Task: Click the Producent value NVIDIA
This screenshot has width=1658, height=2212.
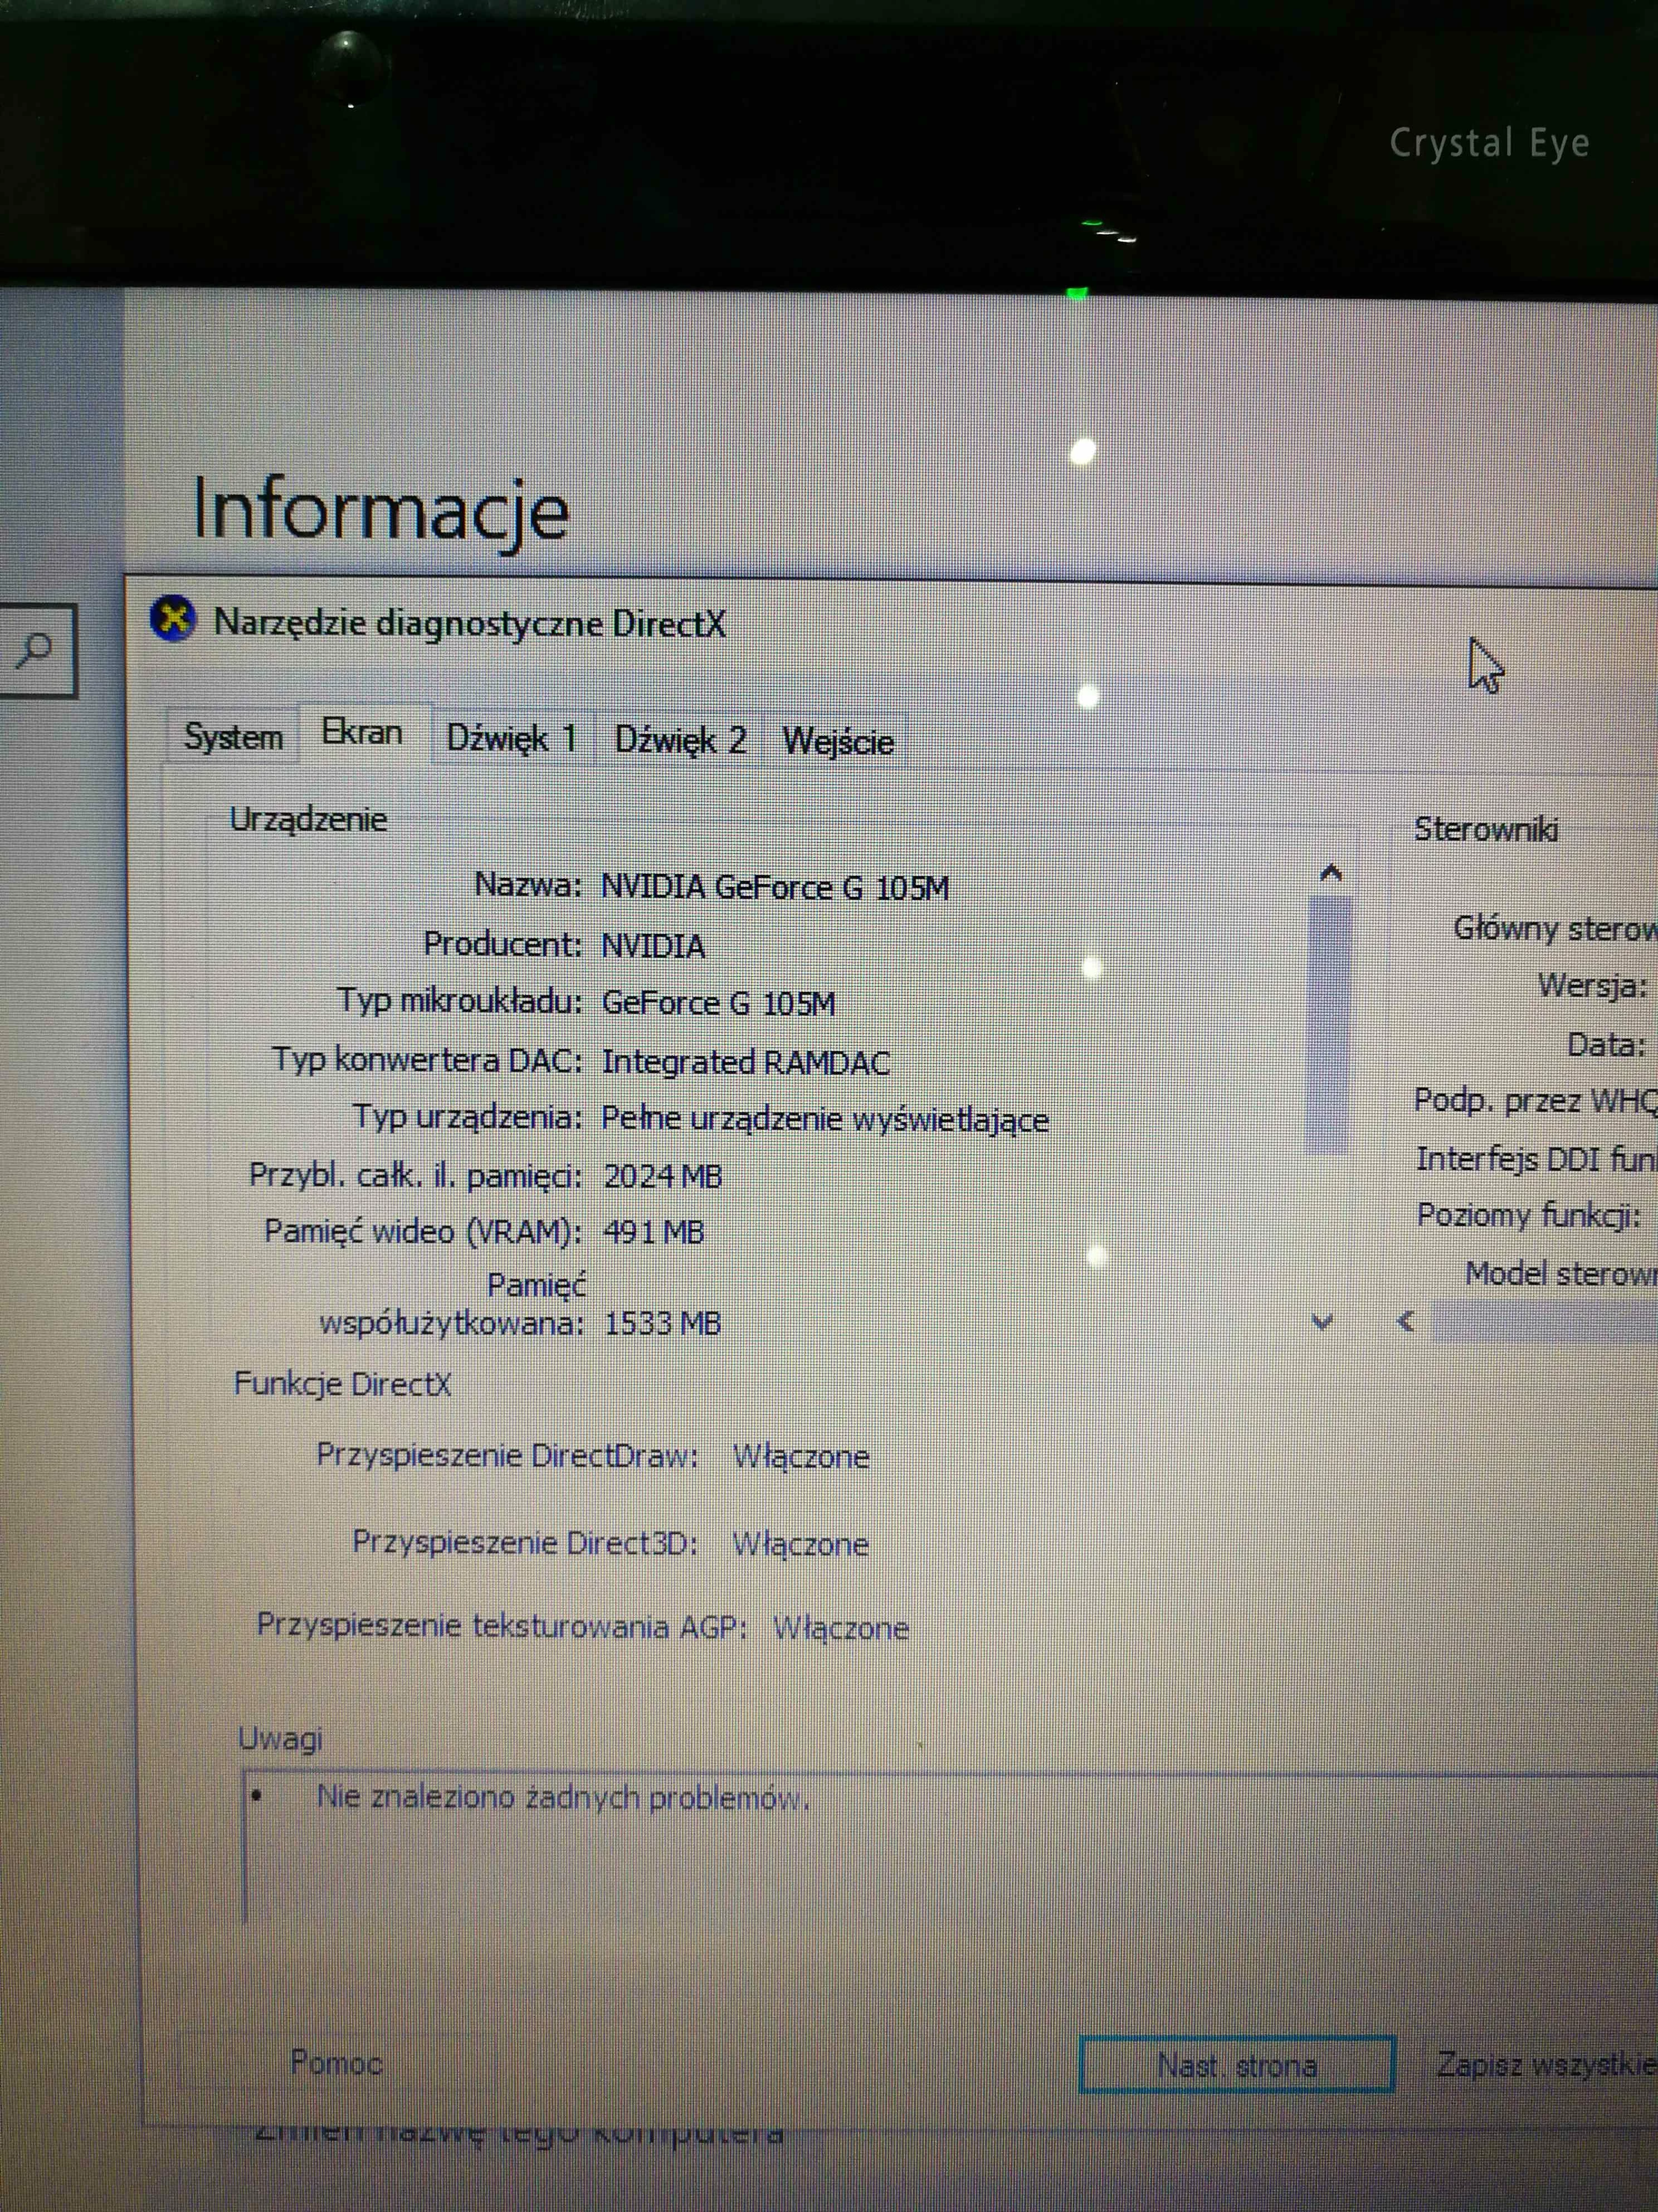Action: (x=652, y=945)
